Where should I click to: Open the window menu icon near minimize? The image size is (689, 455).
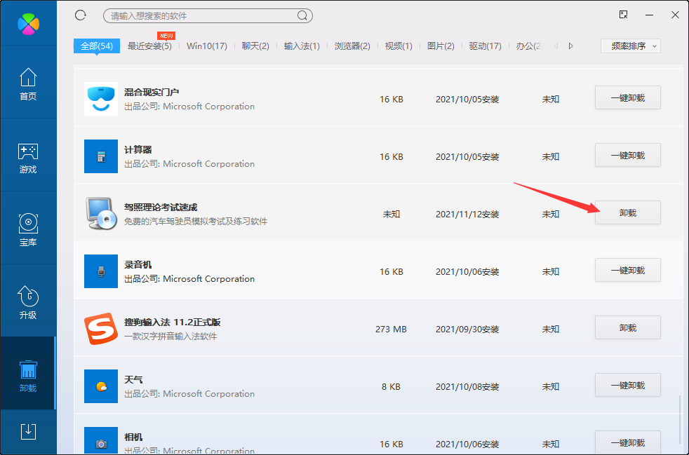point(623,15)
